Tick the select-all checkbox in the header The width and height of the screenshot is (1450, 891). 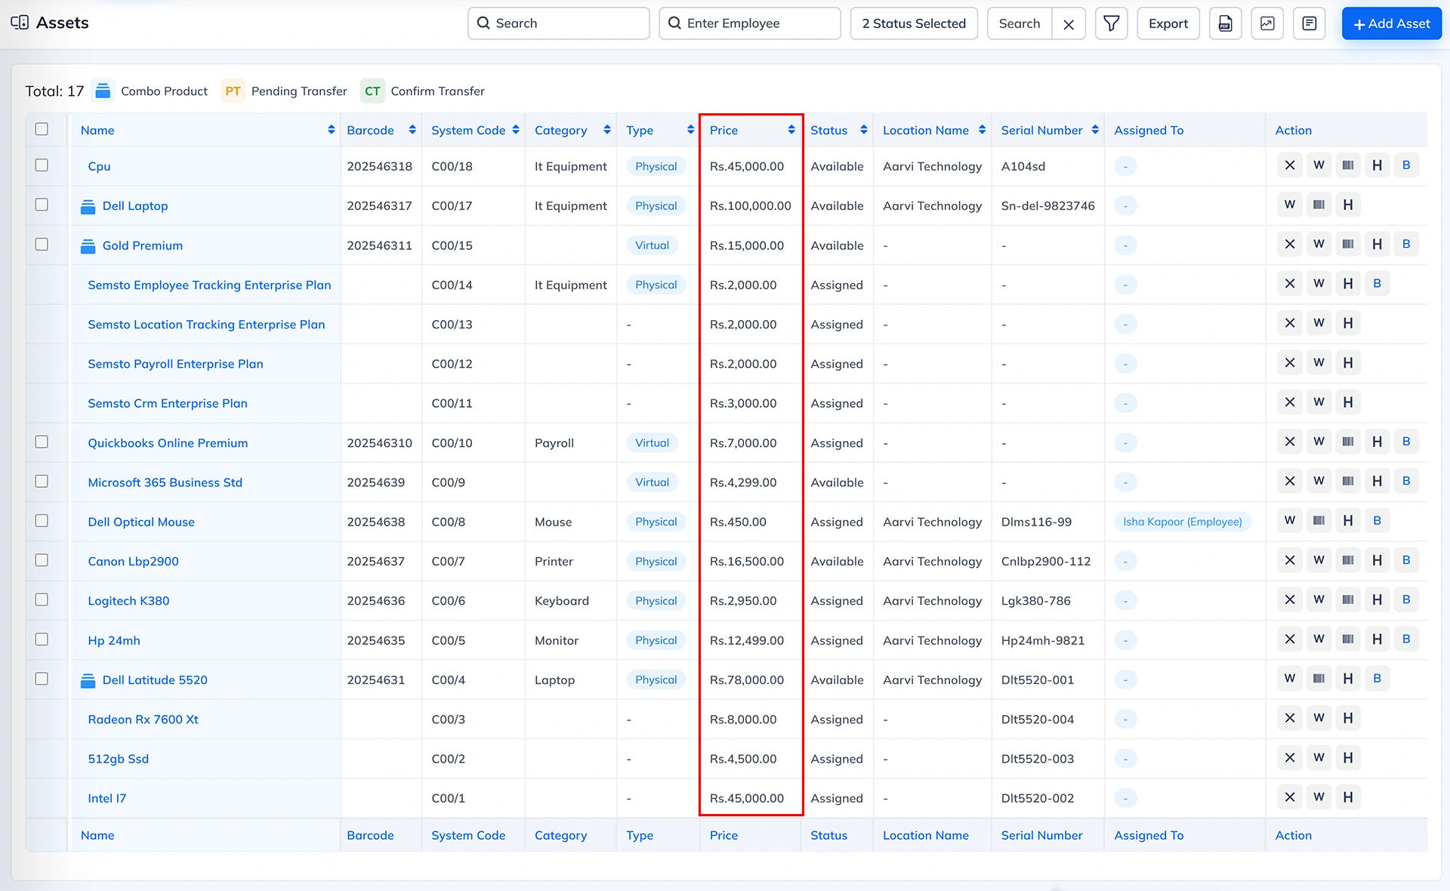(x=42, y=129)
